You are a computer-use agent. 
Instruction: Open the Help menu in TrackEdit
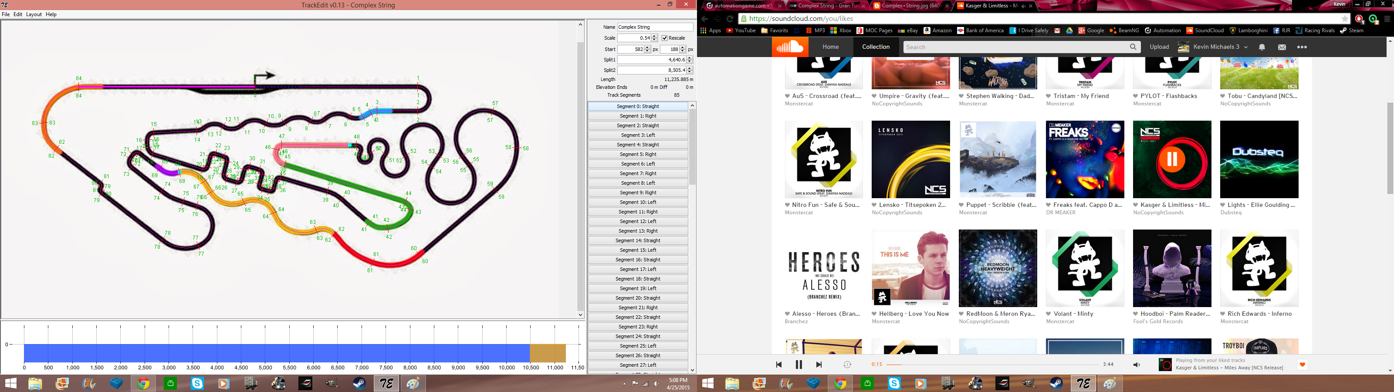coord(51,15)
